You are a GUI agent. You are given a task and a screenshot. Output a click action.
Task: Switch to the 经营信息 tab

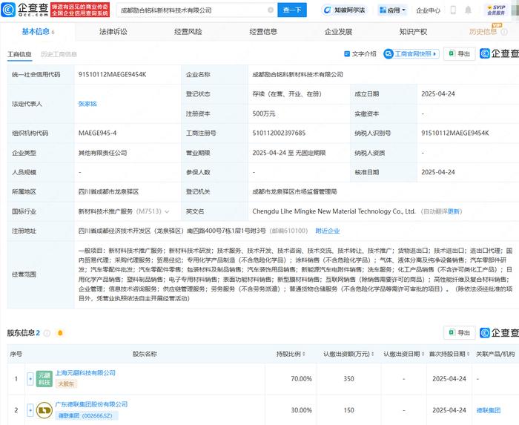click(x=263, y=32)
